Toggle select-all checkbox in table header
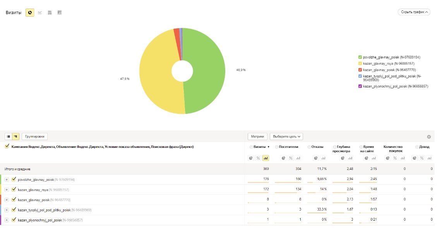 pyautogui.click(x=7, y=147)
